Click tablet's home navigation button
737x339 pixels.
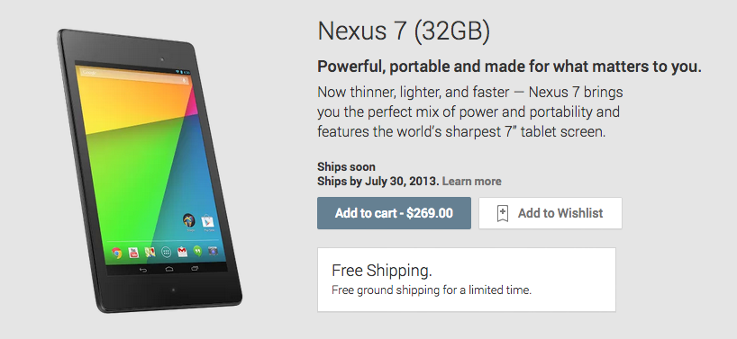pos(169,269)
